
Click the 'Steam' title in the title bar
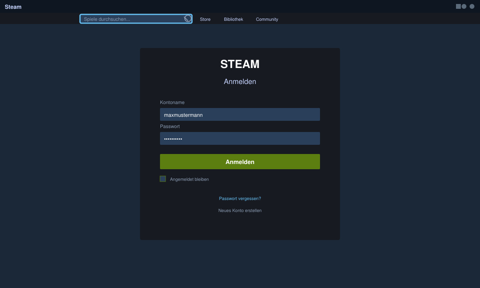(13, 7)
